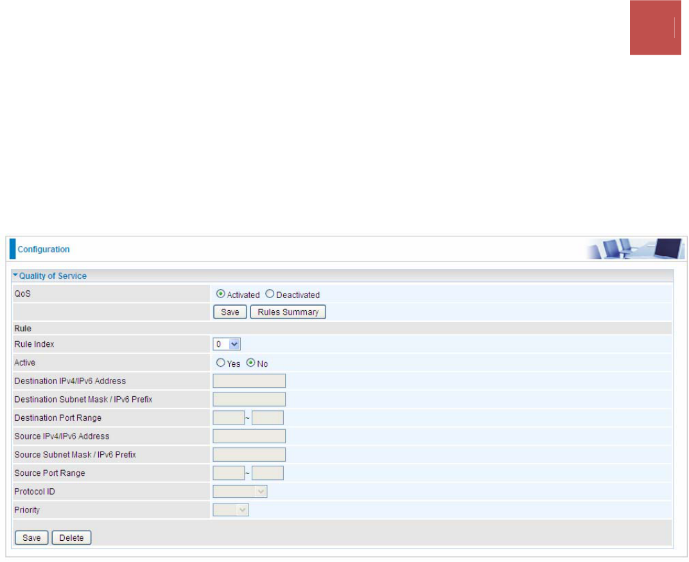This screenshot has width=689, height=562.
Task: Click the Delete button
Action: pos(71,538)
